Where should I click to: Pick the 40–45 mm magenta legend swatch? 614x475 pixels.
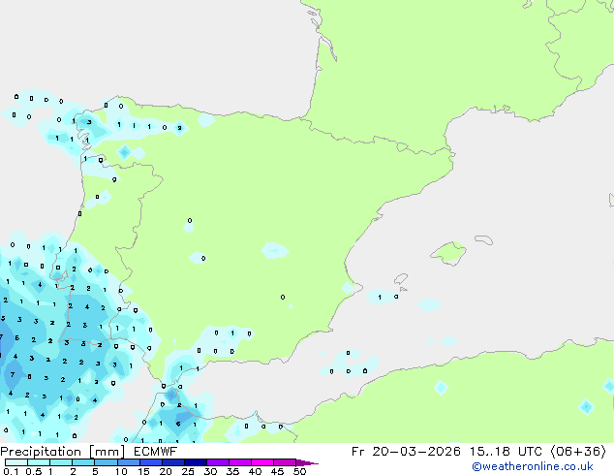[262, 462]
